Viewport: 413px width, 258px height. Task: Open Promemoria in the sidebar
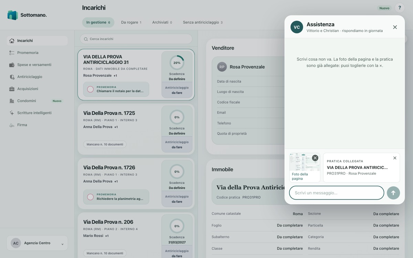point(37,53)
